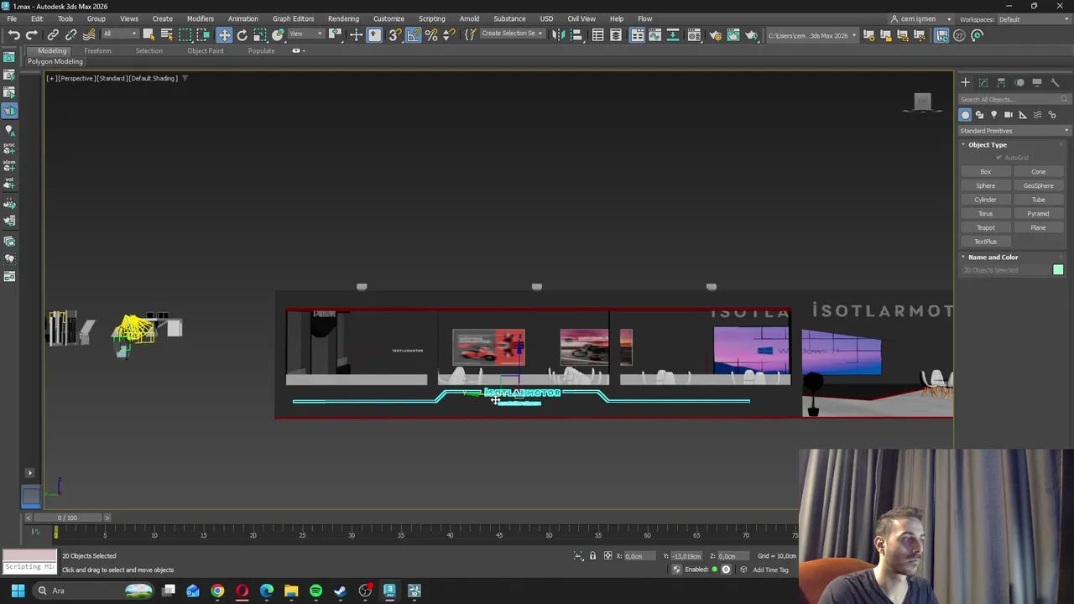Open the Create Selection Set dropdown
The width and height of the screenshot is (1074, 604).
click(513, 34)
